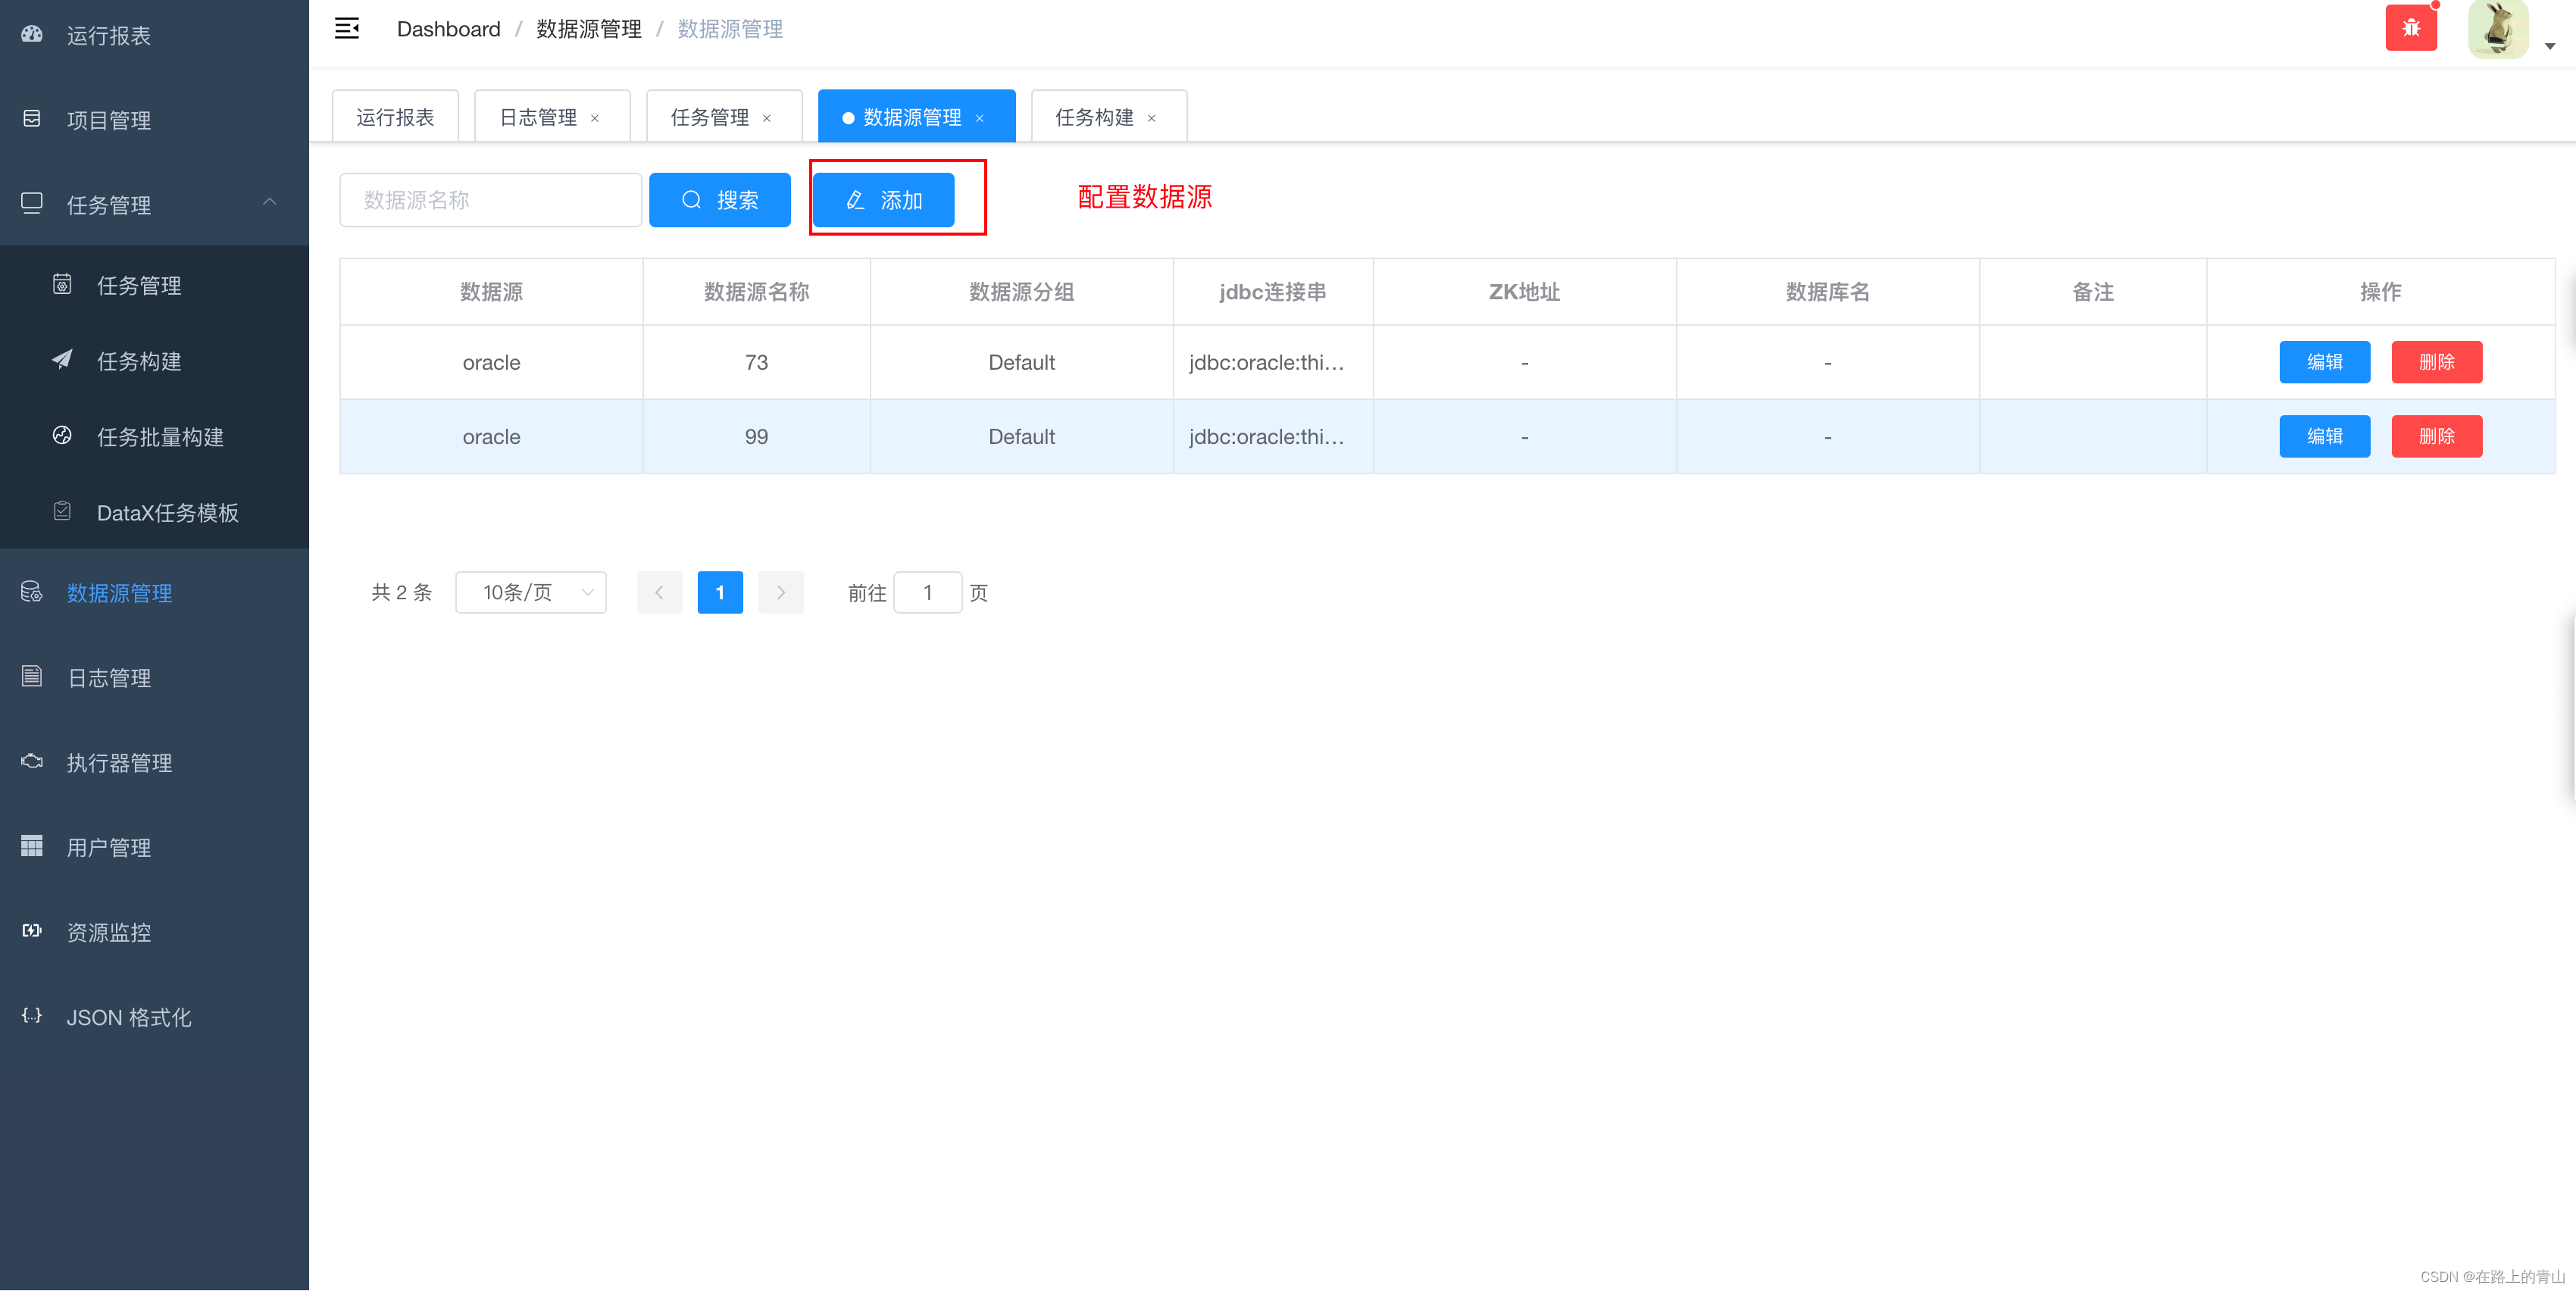2576x1291 pixels.
Task: Open the 10条/页 page size dropdown
Action: (x=531, y=592)
